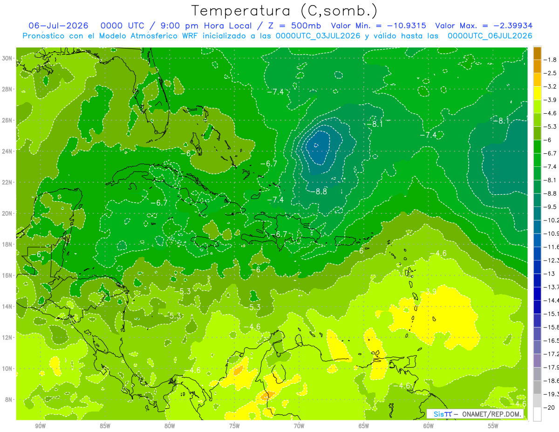Click the "70W" longitude axis label

click(x=299, y=426)
